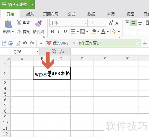Viewport: 149px width, 137px height.
Task: Toggle bold formatting
Action: click(52, 32)
